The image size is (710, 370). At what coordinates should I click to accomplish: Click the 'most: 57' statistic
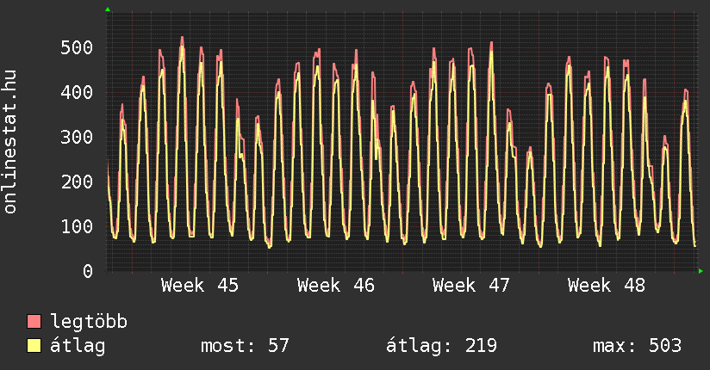[245, 346]
